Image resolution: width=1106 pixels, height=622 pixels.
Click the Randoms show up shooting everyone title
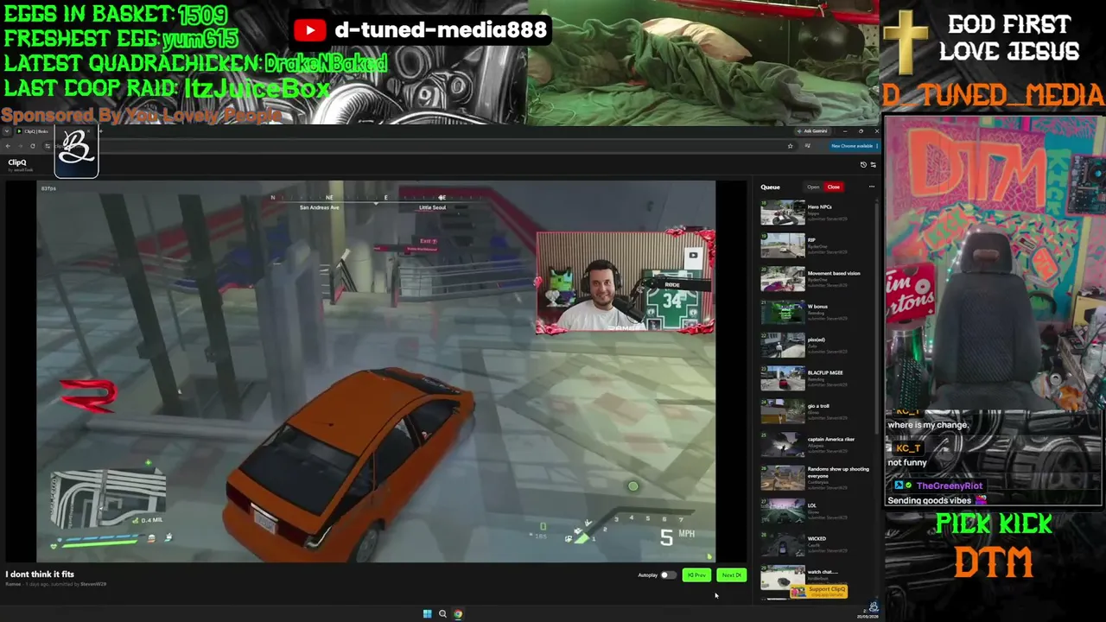click(838, 472)
